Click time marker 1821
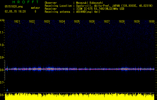The height and width of the screenshot is (100, 157). pyautogui.click(x=17, y=21)
